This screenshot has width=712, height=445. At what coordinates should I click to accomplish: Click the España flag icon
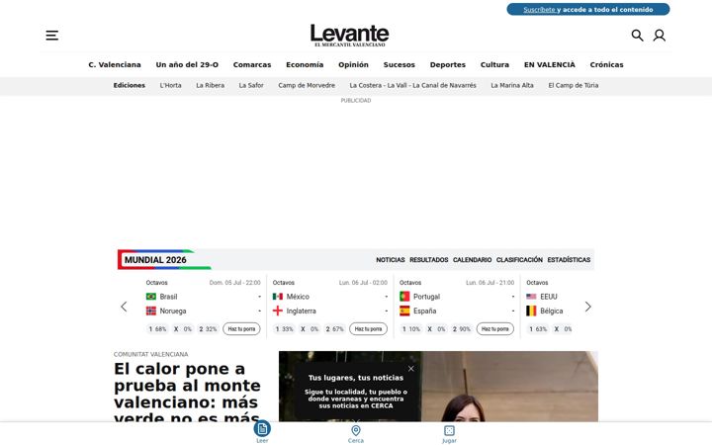(404, 311)
